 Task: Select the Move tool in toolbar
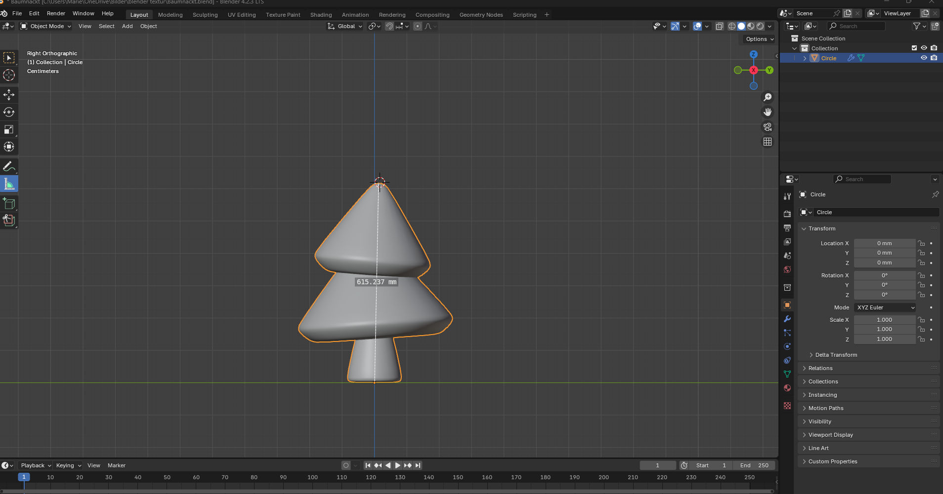point(9,94)
